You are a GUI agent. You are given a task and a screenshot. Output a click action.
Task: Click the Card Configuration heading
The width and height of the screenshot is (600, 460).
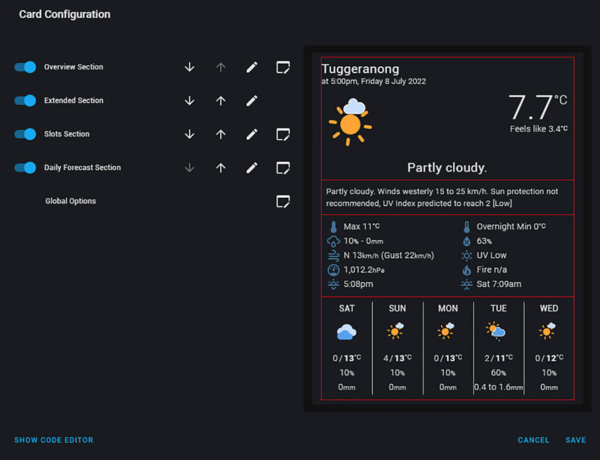[x=64, y=14]
